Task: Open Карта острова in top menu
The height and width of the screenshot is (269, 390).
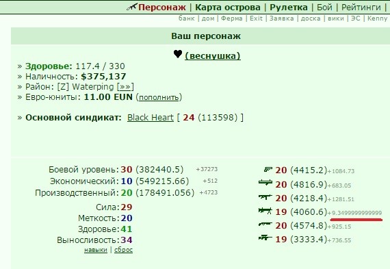Action: 228,8
